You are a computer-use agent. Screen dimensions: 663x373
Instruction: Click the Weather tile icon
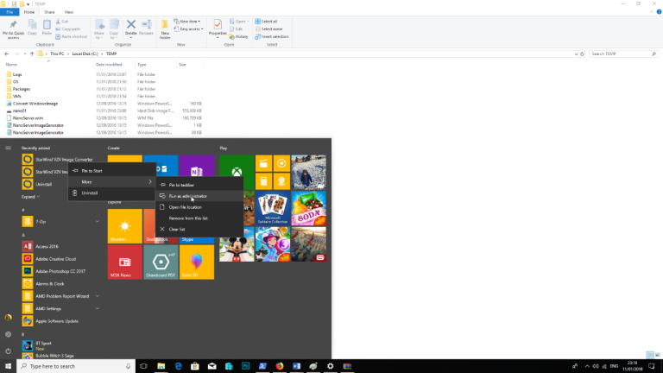tap(124, 225)
